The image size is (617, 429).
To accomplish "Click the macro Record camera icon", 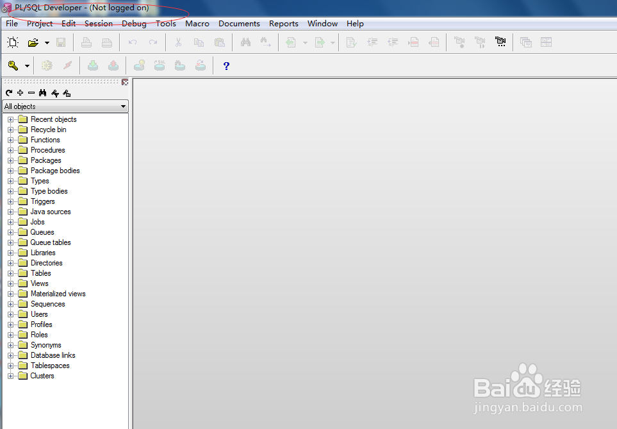I will coord(459,42).
